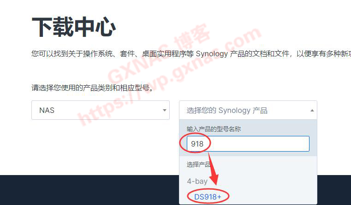The width and height of the screenshot is (351, 205).
Task: Select DS918+ from the product list
Action: pos(208,197)
